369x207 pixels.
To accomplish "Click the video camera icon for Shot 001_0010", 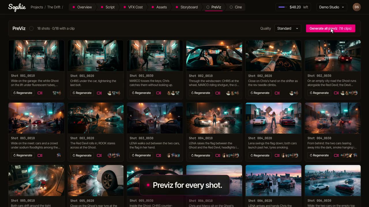I will pos(40,93).
